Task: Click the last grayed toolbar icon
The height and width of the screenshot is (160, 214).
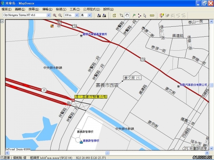Action: [x=184, y=15]
